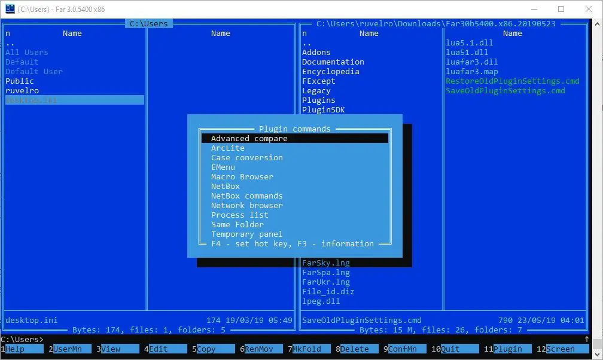
Task: Click the 3 View key bar button
Action: [117, 349]
